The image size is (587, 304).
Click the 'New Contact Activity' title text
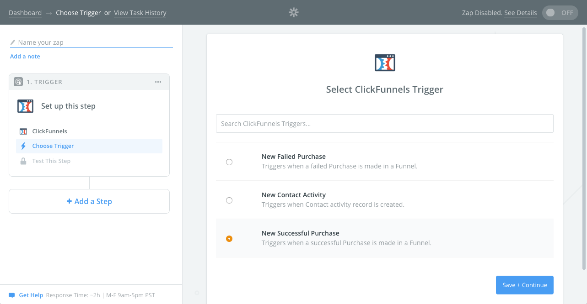294,195
